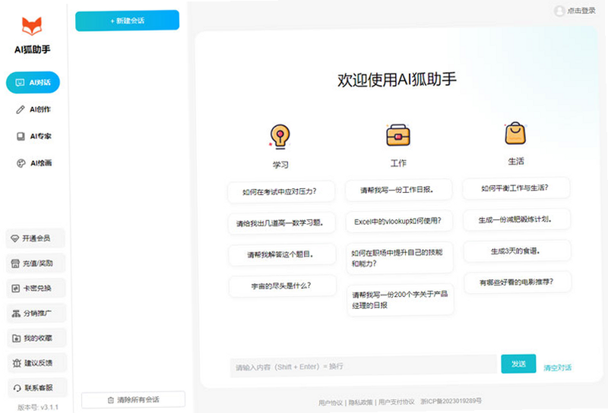Switch to the AI创作 section label
608x413 pixels.
pyautogui.click(x=40, y=109)
